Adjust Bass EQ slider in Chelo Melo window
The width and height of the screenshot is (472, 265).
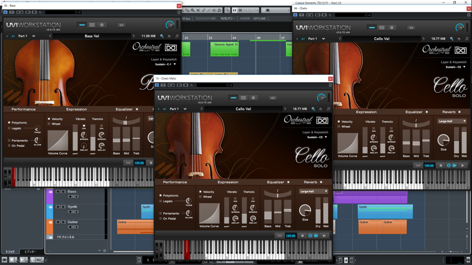268,212
